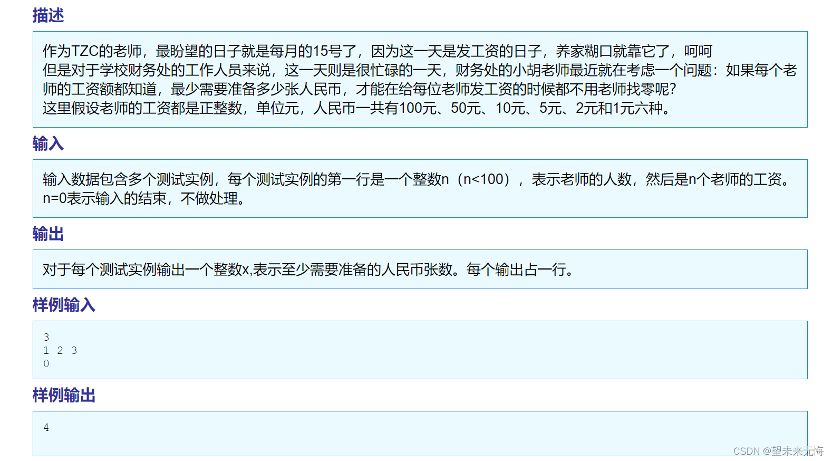Click the line starting with 师的工资额都知道
Viewport: 832px width, 461px height.
[360, 89]
